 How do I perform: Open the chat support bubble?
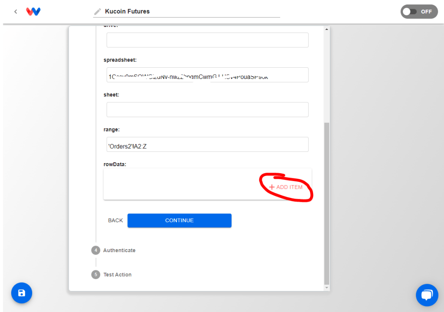pyautogui.click(x=427, y=295)
